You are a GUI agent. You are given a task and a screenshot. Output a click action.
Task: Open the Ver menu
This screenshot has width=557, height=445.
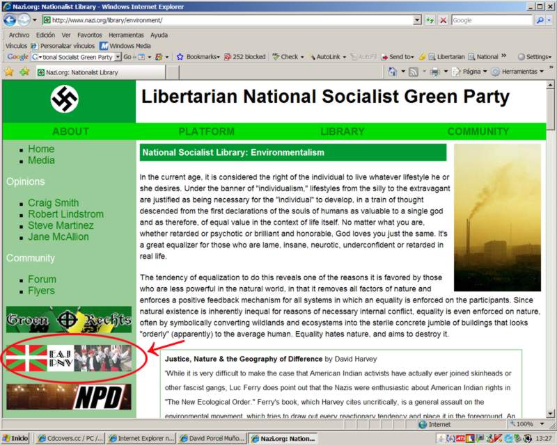tap(66, 35)
